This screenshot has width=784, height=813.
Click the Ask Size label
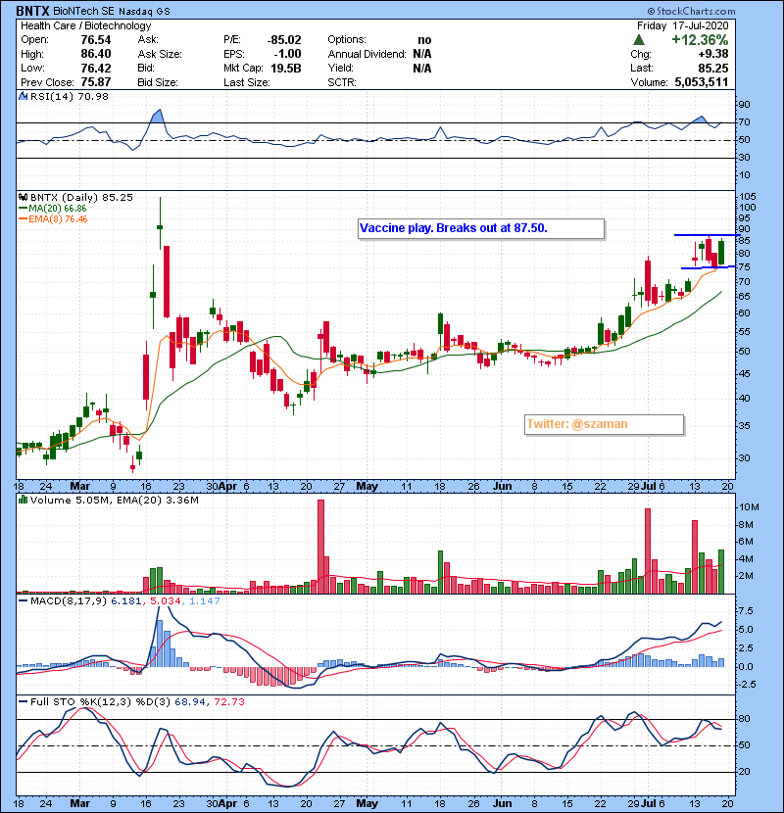[160, 54]
